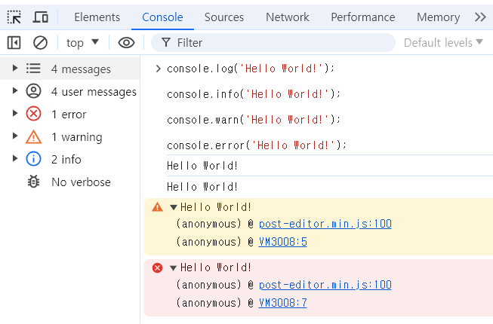The width and height of the screenshot is (493, 324).
Task: Open the top JavaScript context dropdown
Action: pyautogui.click(x=82, y=43)
